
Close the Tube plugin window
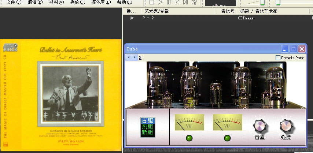[x=302, y=49]
